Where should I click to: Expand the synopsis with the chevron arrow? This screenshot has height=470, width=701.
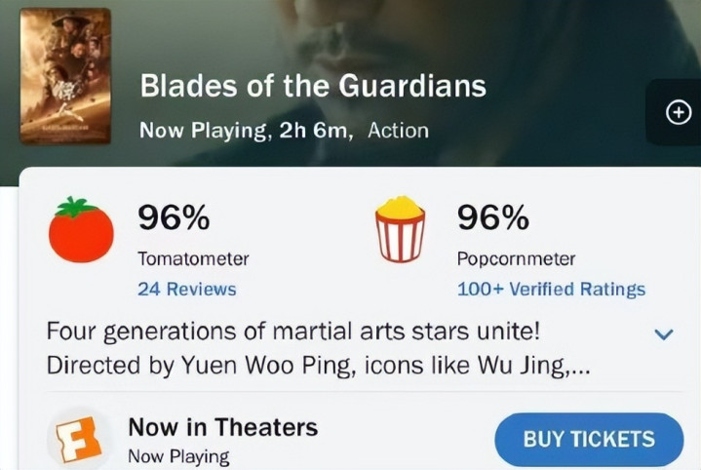(x=663, y=334)
